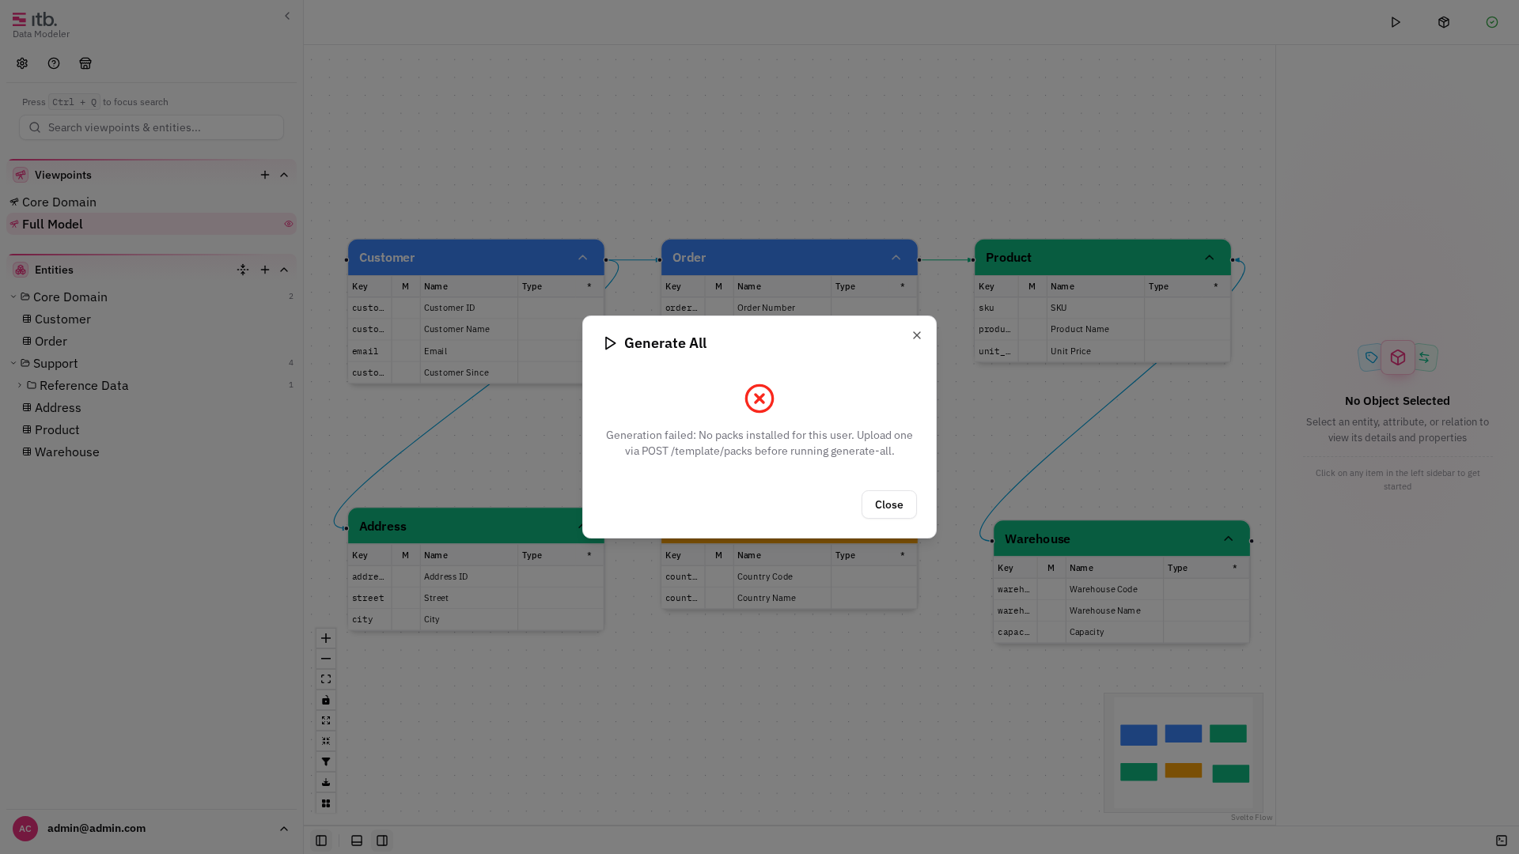Collapse the Customer entity card
This screenshot has height=854, width=1519.
582,258
